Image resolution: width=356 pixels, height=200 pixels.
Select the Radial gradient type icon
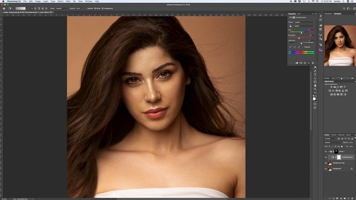(x=35, y=8)
